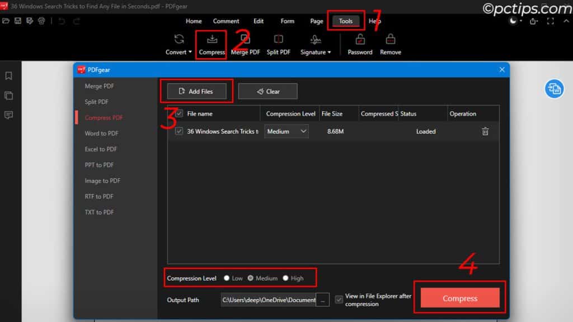This screenshot has width=573, height=322.
Task: Click the print icon in the quick toolbar
Action: pyautogui.click(x=41, y=21)
